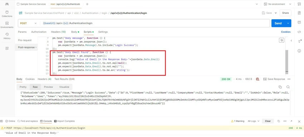Open the response Headers (4) tab
The width and height of the screenshot is (304, 137).
[44, 79]
